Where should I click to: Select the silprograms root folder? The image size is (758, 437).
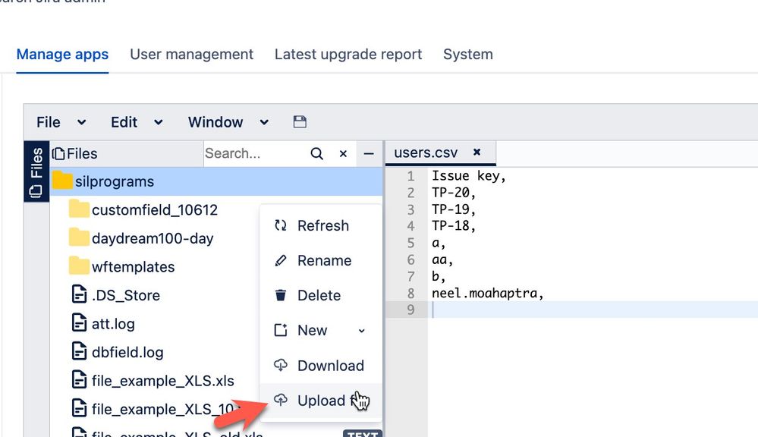coord(216,181)
